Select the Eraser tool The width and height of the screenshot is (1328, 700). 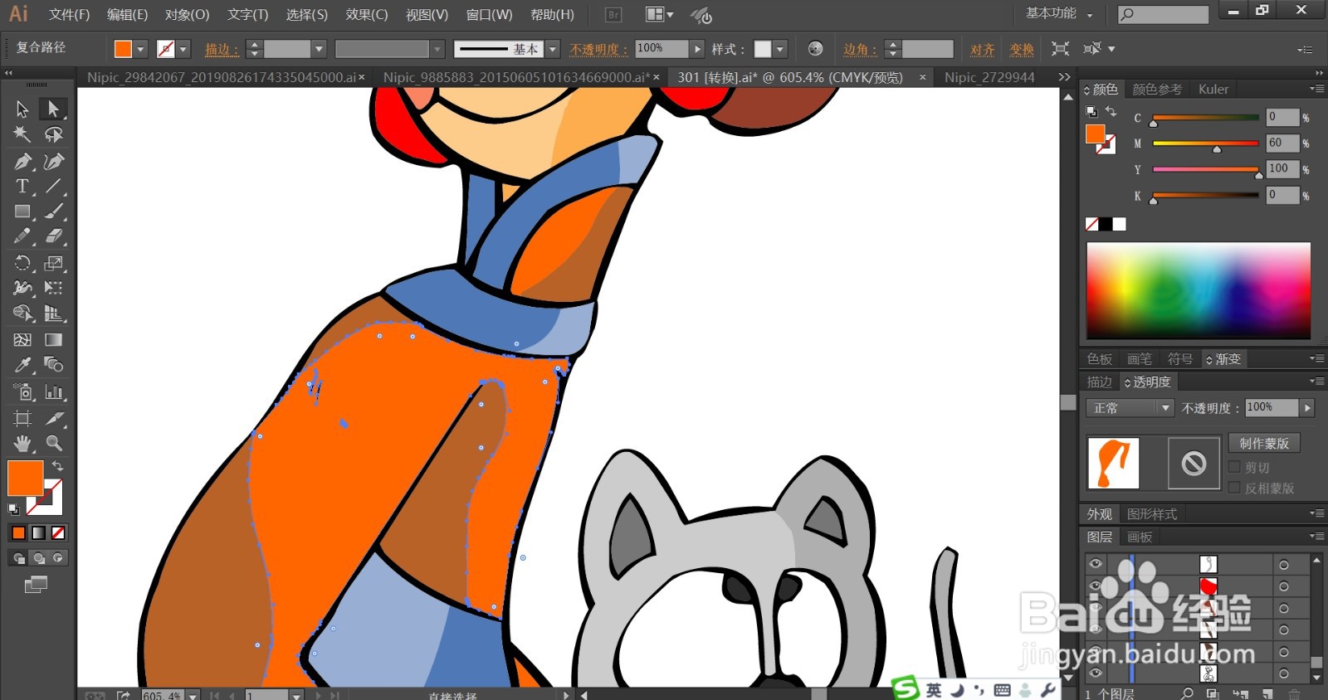click(54, 236)
